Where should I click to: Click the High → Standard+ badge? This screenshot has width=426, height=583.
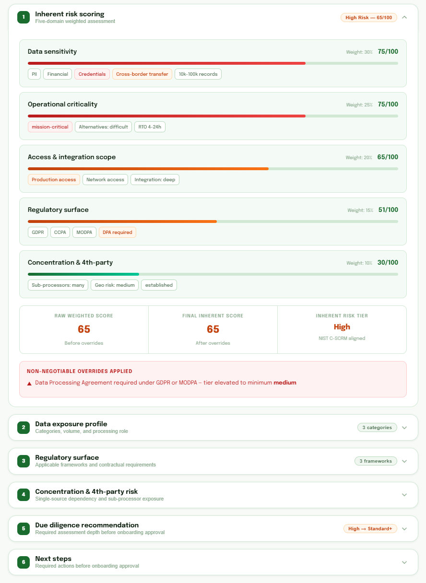click(x=370, y=528)
